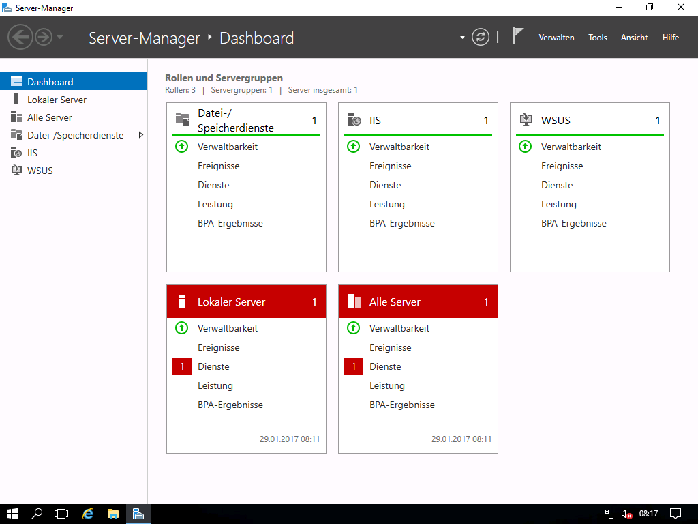Open the Datei-/Speicherdienste tile title
The width and height of the screenshot is (698, 524).
click(x=235, y=120)
